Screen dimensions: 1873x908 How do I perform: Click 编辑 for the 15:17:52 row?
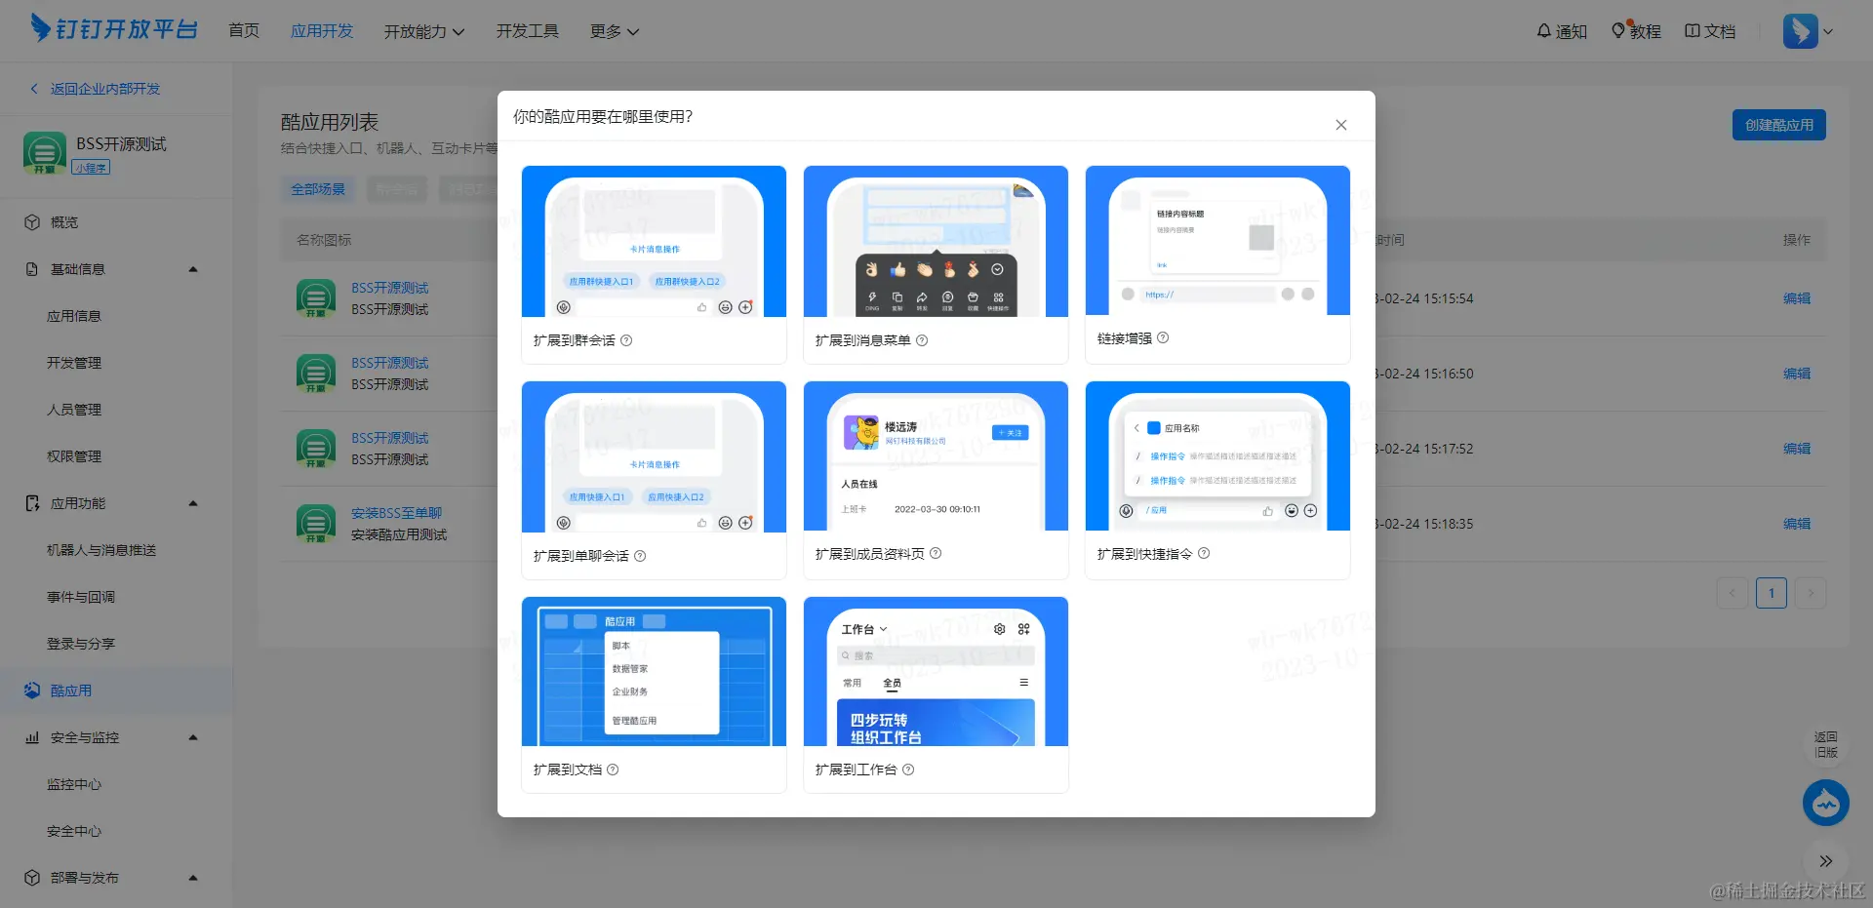[1797, 449]
